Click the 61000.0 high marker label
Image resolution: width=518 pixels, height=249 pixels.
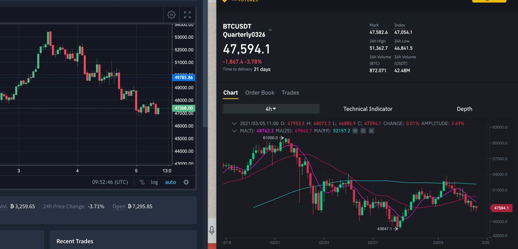(270, 138)
